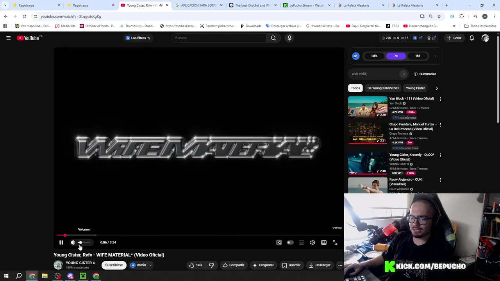Open vidIQ Los filtros button
This screenshot has width=500, height=281.
tap(138, 38)
